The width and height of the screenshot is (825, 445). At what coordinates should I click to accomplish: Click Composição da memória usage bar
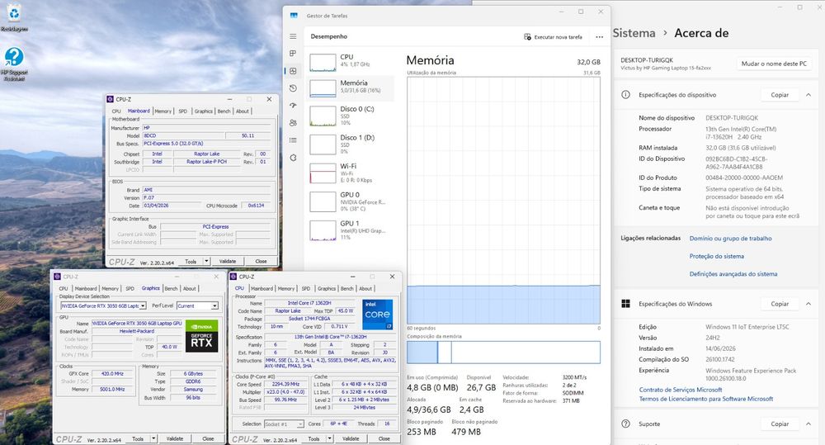pyautogui.click(x=503, y=353)
